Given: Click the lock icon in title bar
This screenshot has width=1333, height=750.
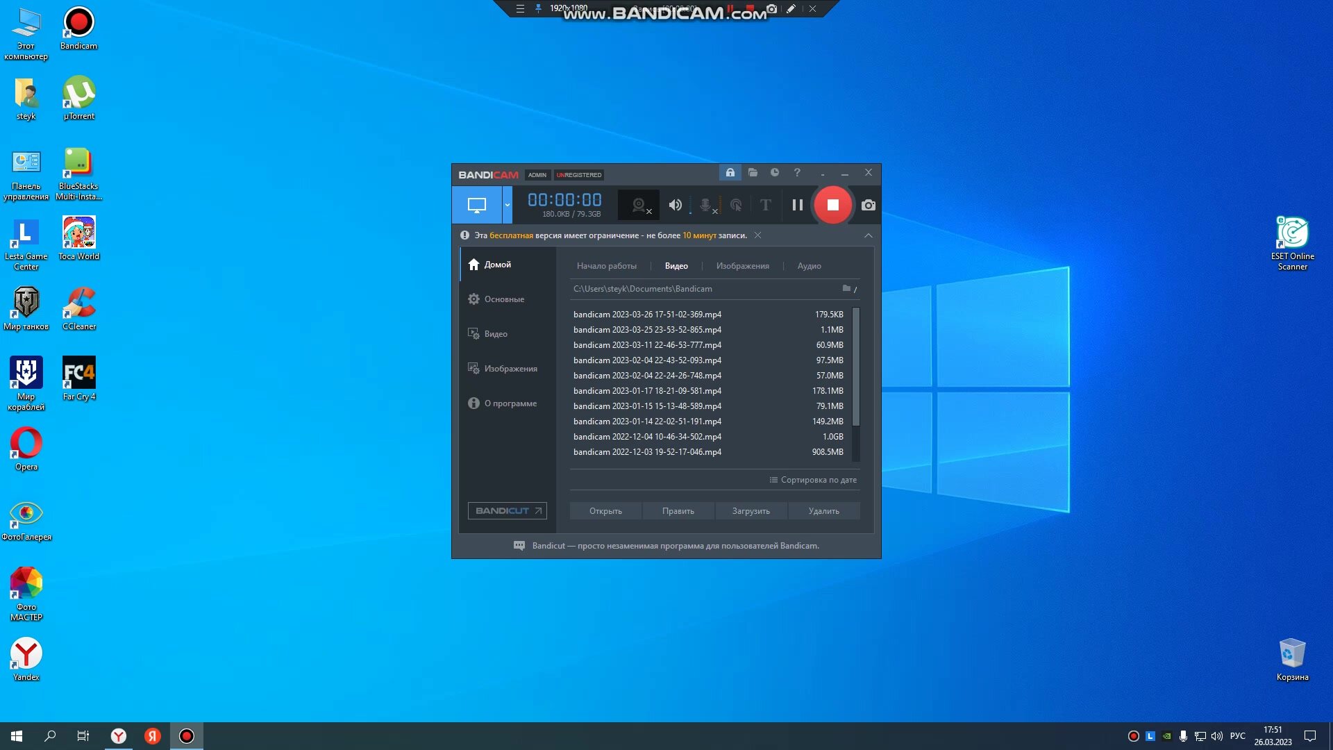Looking at the screenshot, I should click(730, 172).
